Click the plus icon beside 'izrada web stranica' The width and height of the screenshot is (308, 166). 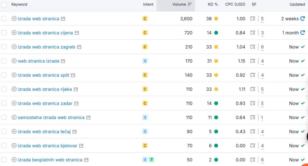(14, 19)
